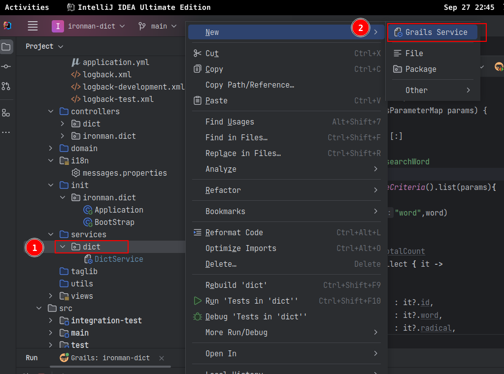Click the Reformat Code icon

click(x=198, y=232)
